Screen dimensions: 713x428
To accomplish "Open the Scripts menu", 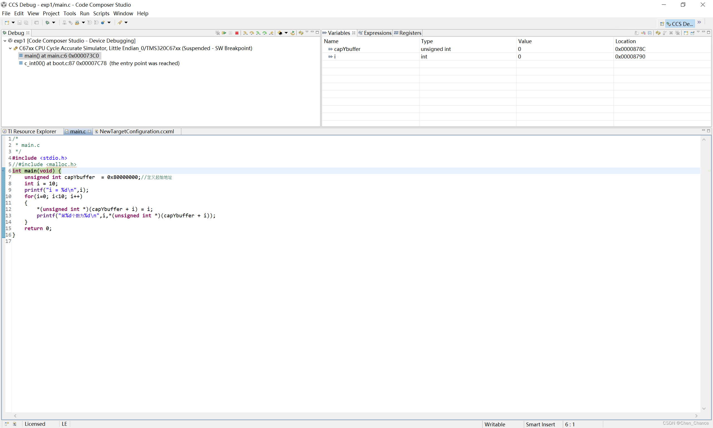I will coord(101,13).
